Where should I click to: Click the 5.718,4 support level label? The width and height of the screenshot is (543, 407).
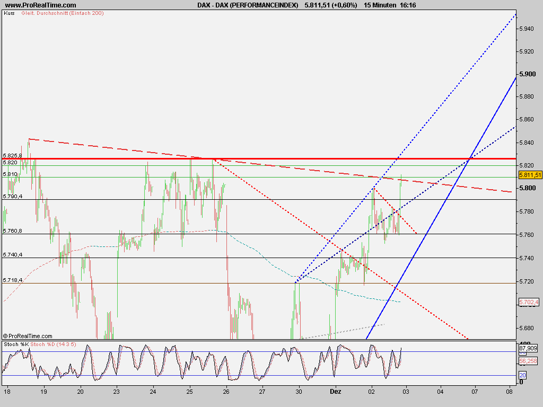coord(13,280)
